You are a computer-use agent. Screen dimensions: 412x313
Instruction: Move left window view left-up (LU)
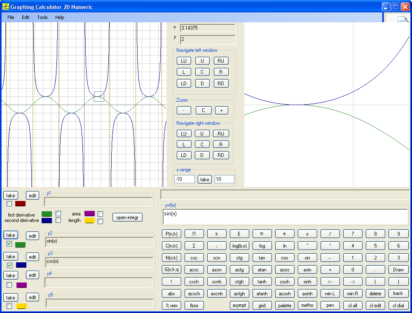tap(184, 61)
